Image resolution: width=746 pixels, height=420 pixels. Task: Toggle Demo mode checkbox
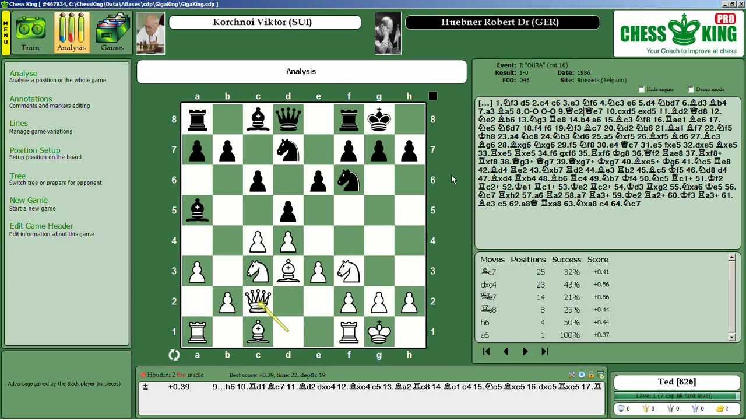[691, 89]
